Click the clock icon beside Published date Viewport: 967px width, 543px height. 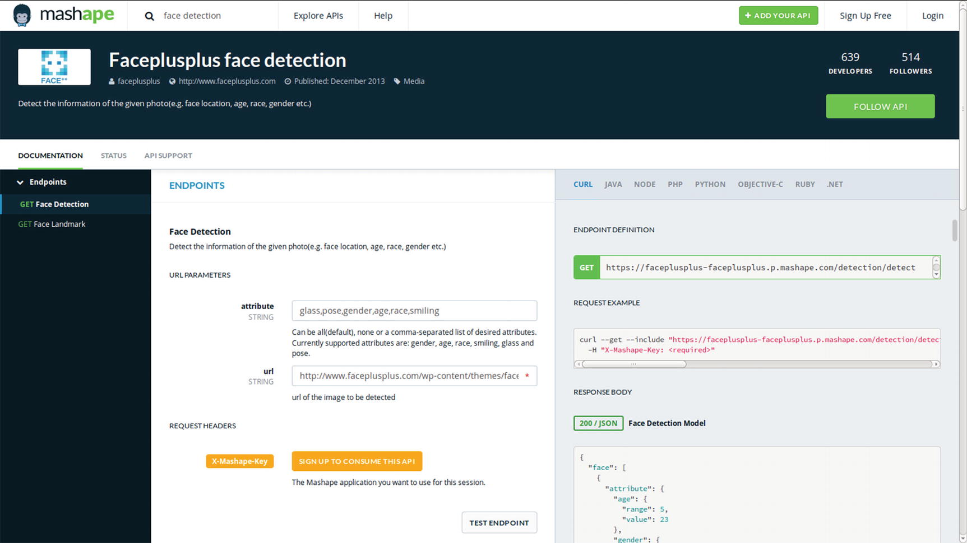tap(288, 82)
